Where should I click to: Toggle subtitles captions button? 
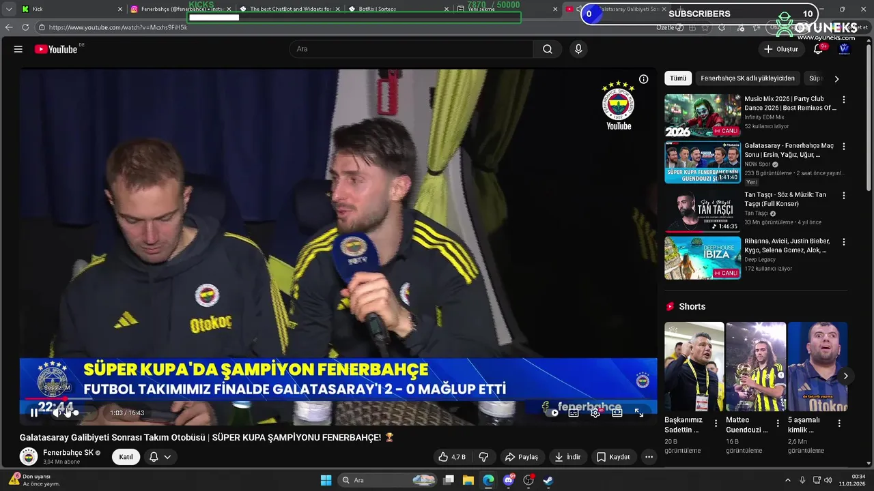point(574,413)
